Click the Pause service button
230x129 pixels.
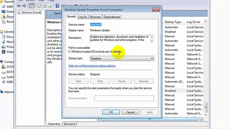[x=122, y=81]
